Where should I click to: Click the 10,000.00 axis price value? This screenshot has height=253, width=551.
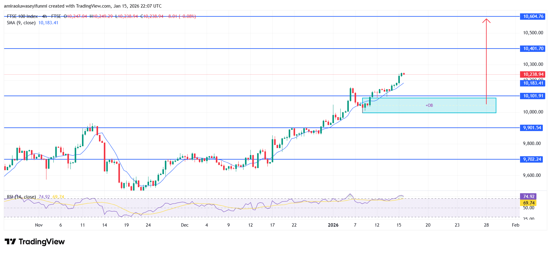533,112
